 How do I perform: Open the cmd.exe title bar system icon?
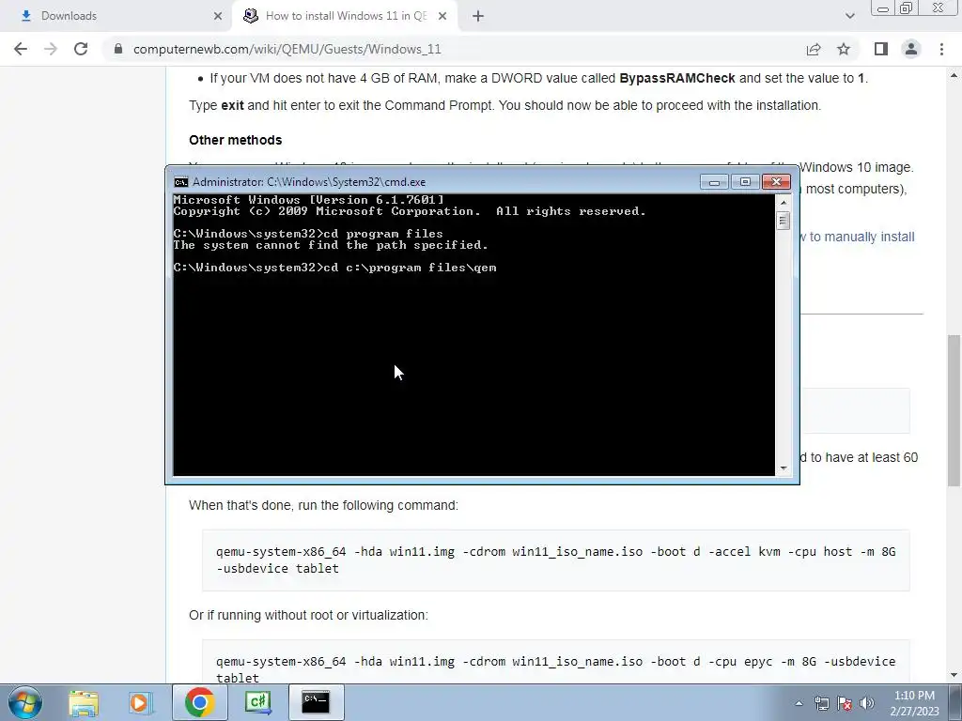pos(181,182)
